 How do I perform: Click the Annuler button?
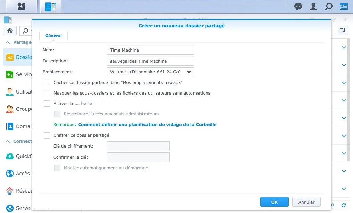306,202
